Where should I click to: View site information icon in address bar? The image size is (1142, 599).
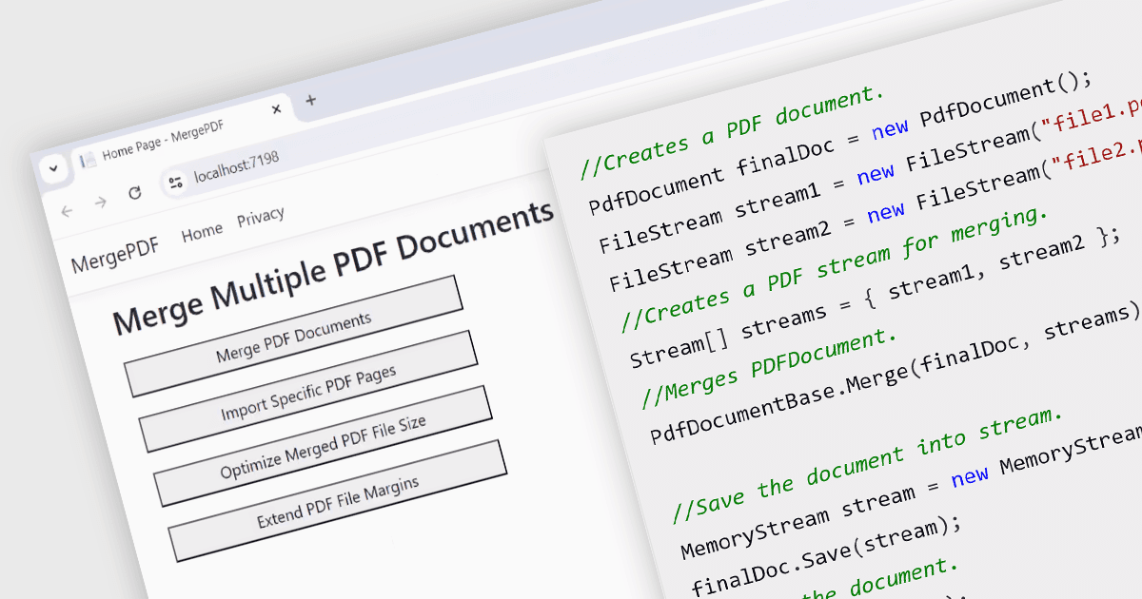pos(174,183)
